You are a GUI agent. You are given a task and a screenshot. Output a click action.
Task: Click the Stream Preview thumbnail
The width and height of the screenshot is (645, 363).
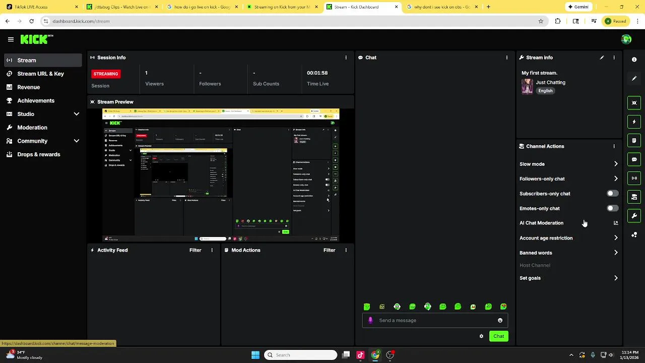coord(221,175)
